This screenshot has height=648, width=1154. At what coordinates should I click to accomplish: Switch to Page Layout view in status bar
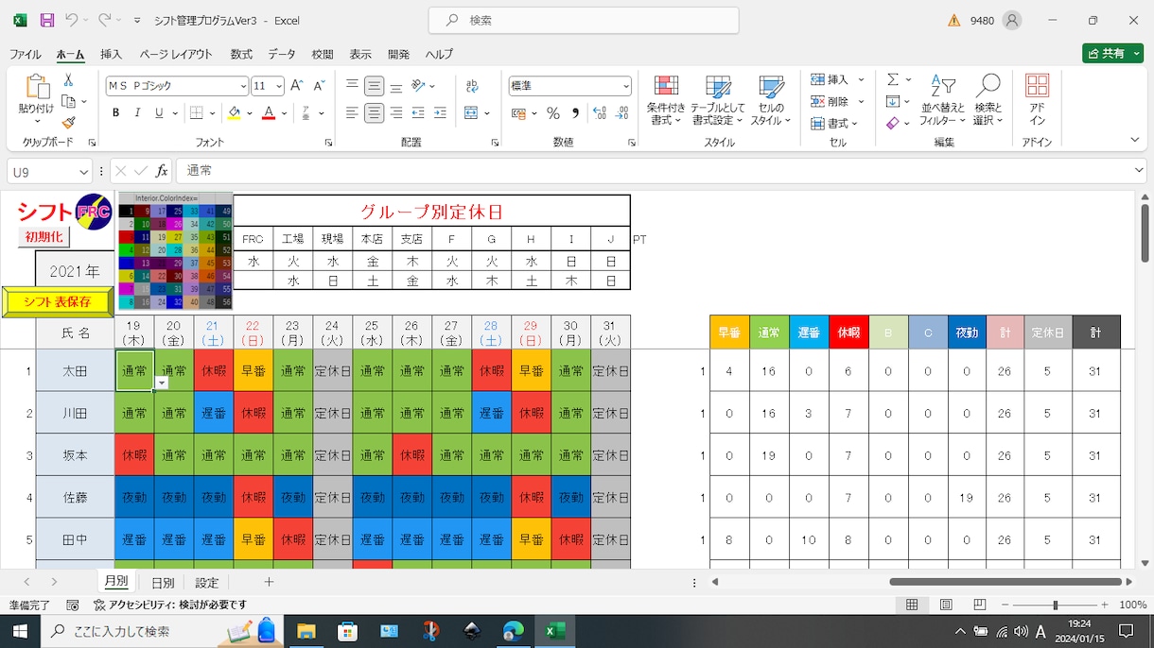click(x=946, y=605)
